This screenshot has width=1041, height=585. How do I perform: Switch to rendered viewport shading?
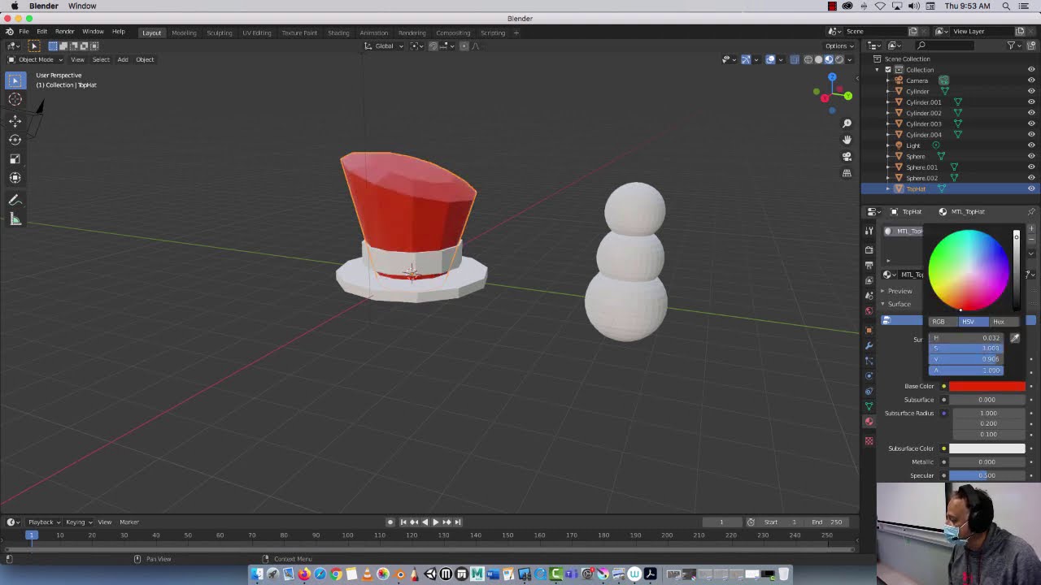[x=839, y=59]
